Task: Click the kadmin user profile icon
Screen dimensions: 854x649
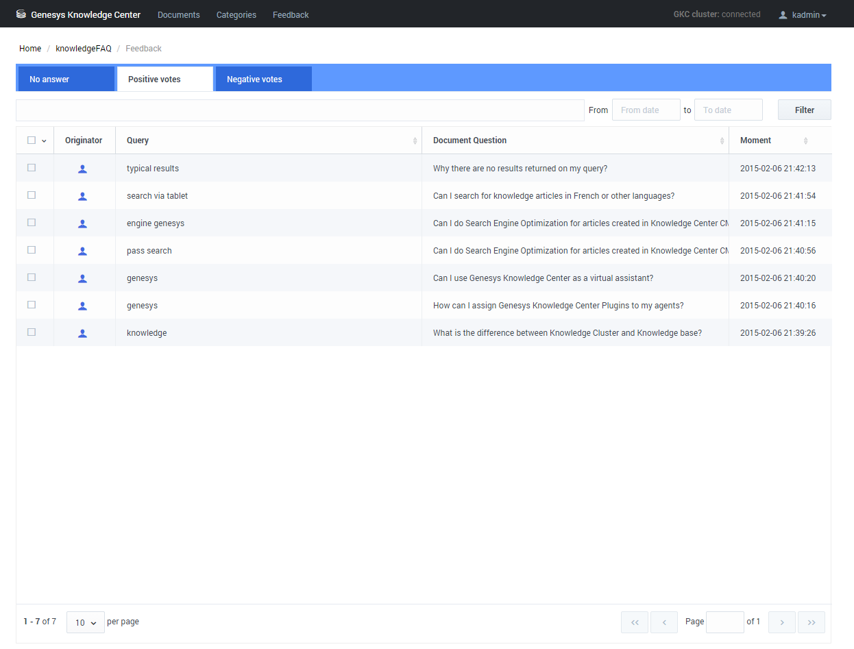Action: click(783, 15)
